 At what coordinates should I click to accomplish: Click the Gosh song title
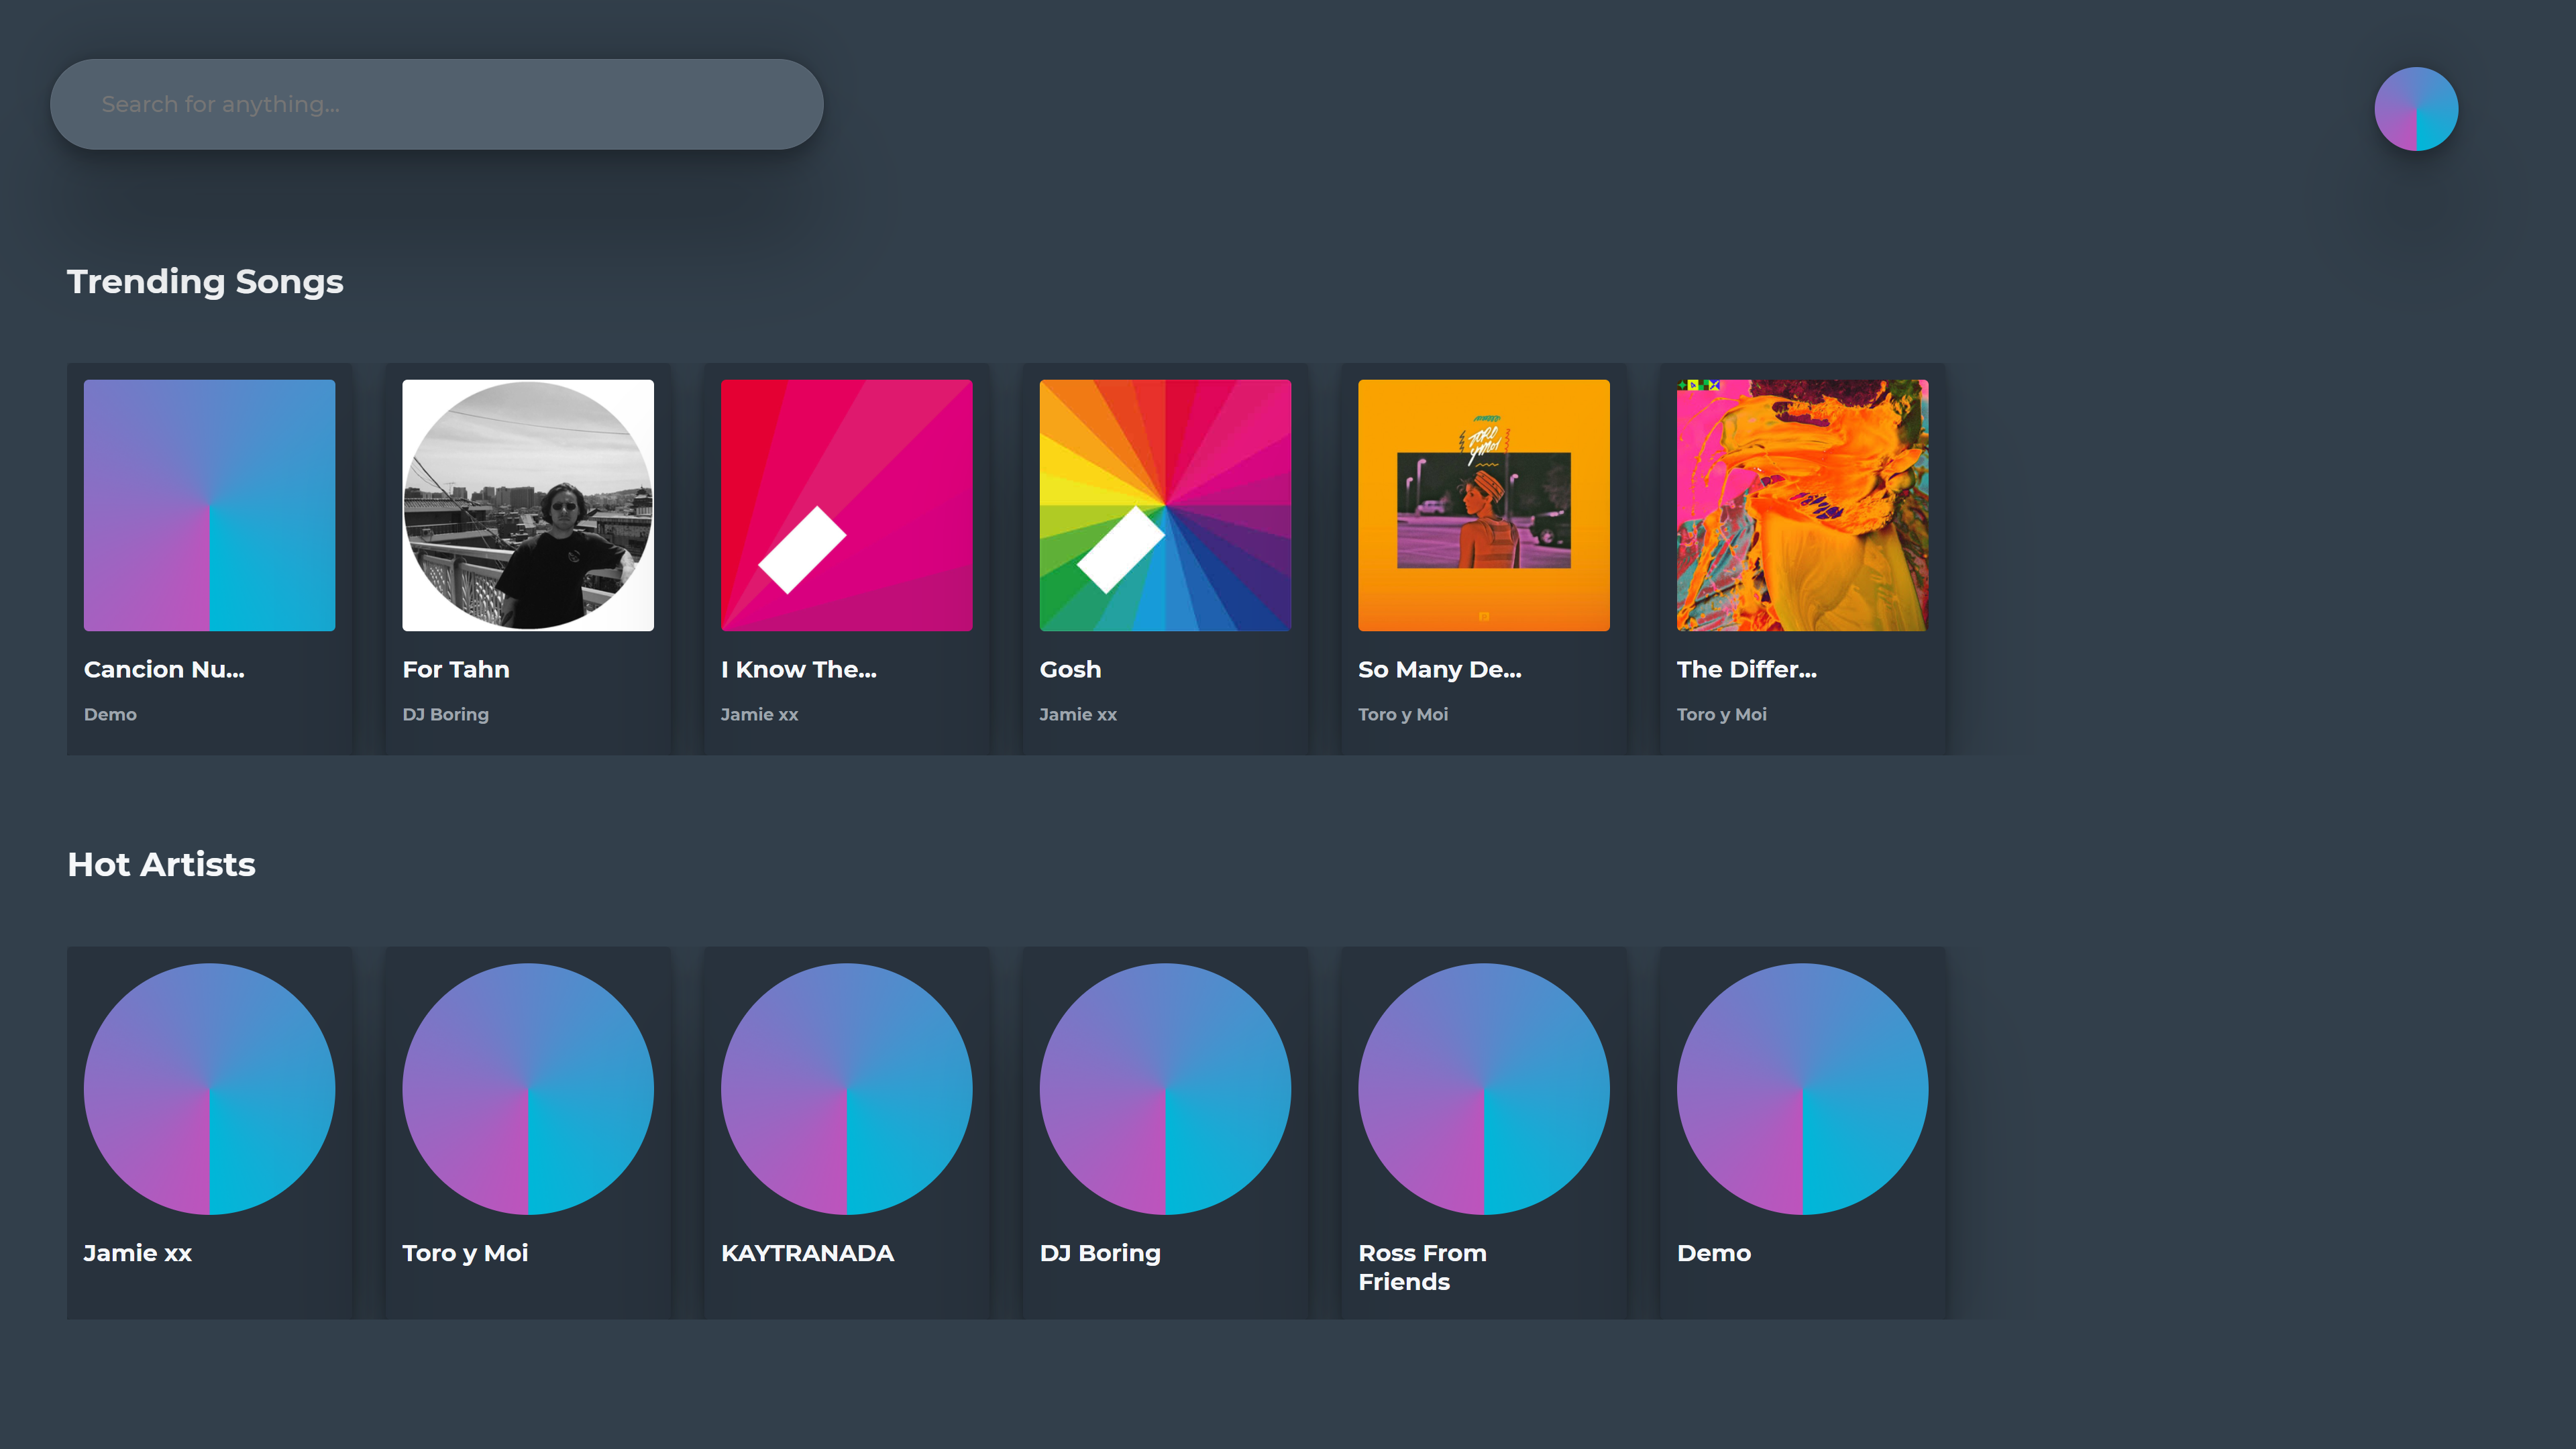(x=1070, y=669)
